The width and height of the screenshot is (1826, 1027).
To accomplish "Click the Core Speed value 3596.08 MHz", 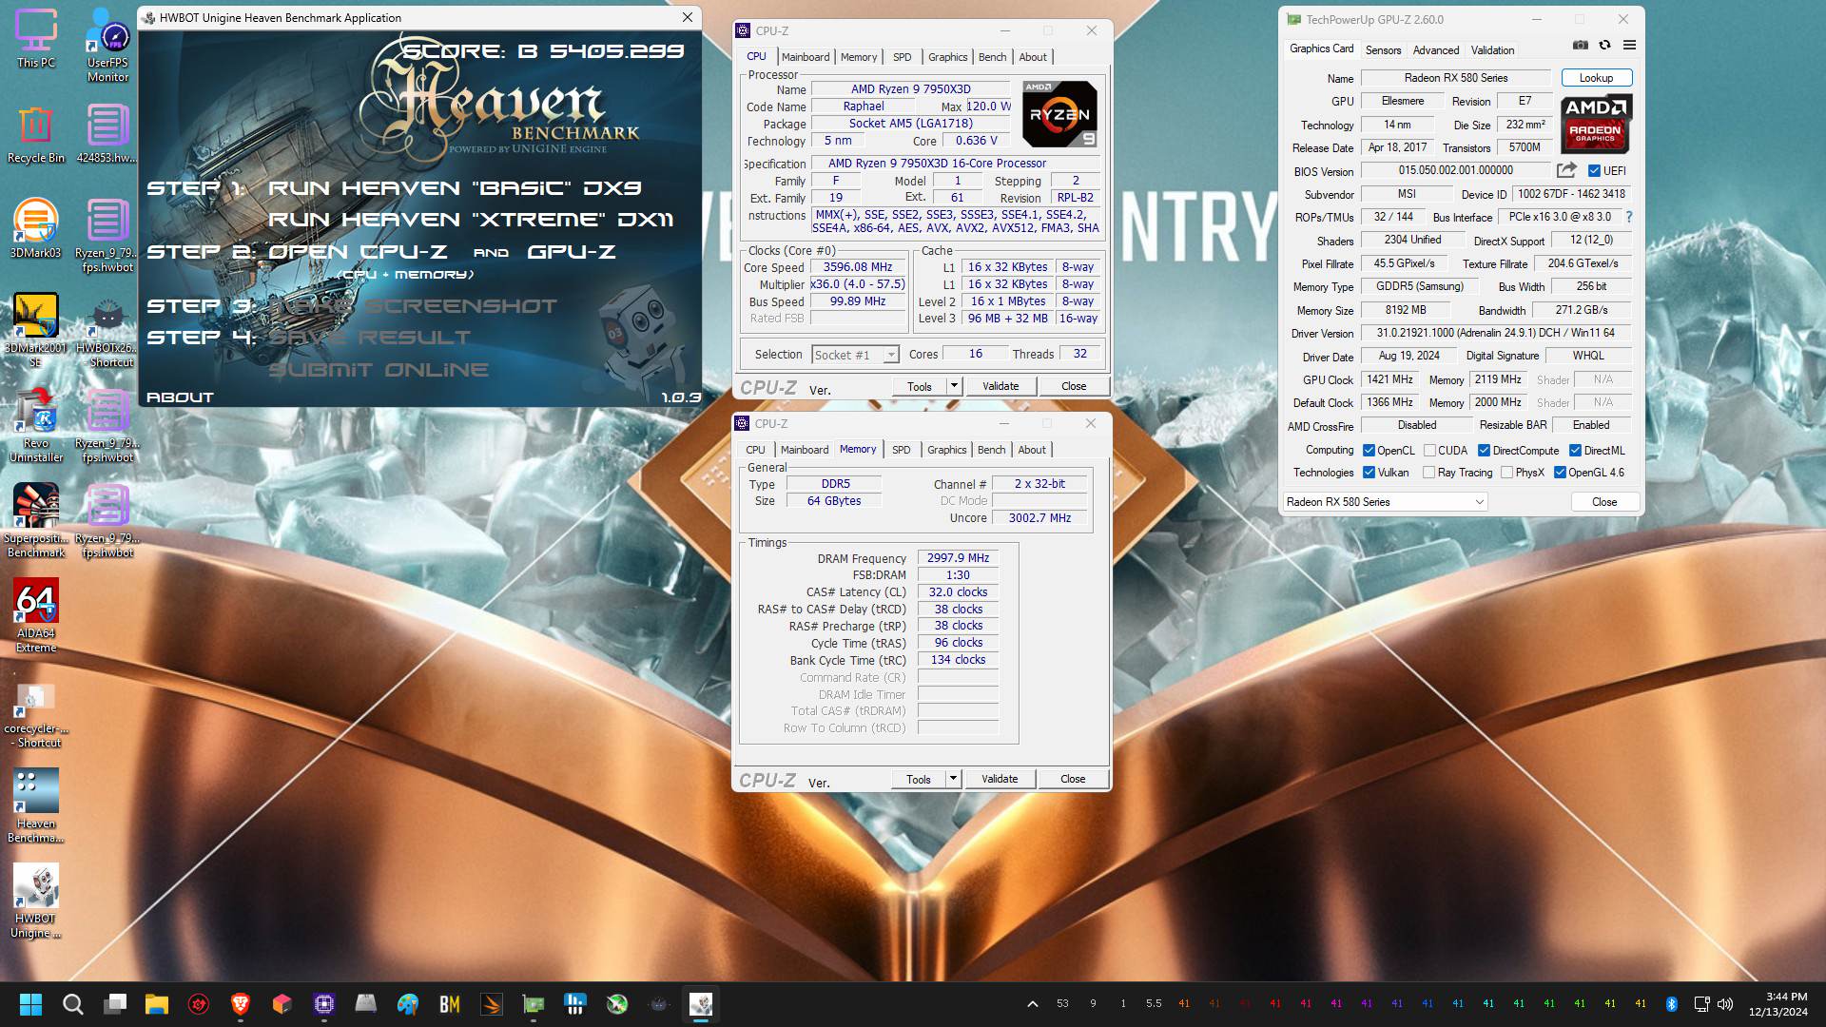I will coord(858,267).
